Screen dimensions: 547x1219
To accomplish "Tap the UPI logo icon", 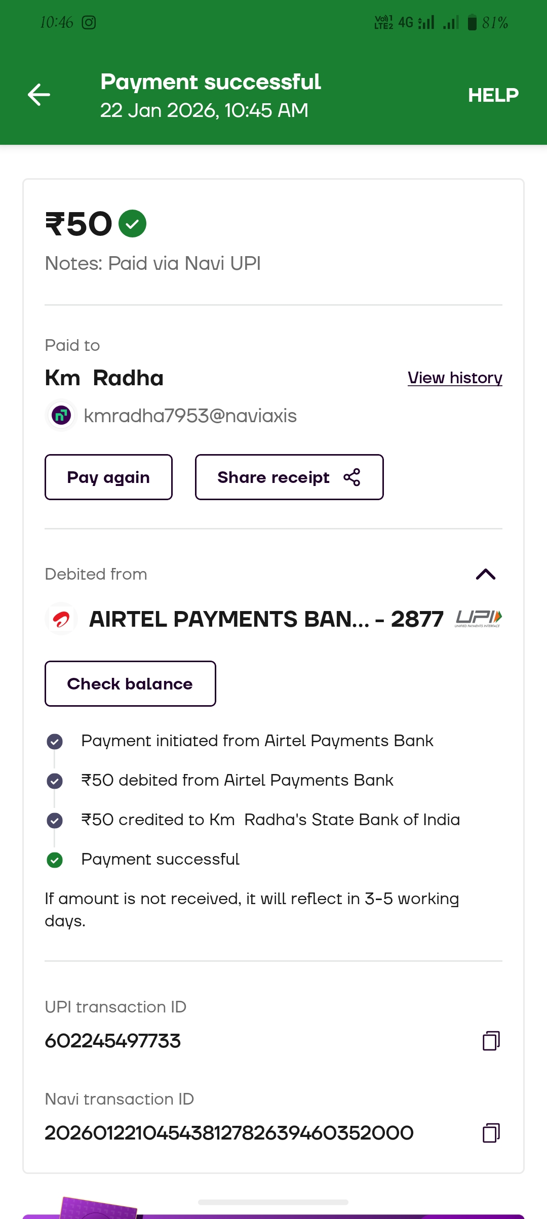I will click(478, 618).
